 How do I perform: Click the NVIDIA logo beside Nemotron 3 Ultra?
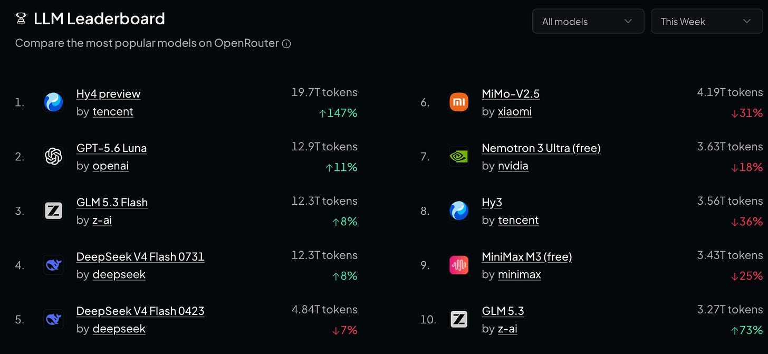(459, 156)
